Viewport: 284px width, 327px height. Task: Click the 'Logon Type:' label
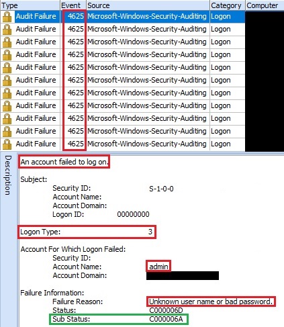[x=40, y=232]
